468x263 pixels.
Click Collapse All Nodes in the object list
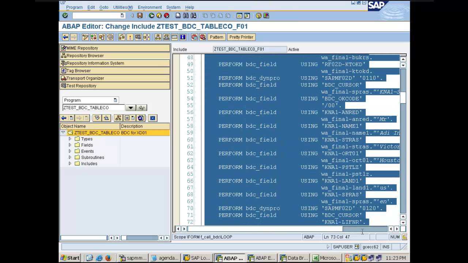106,118
